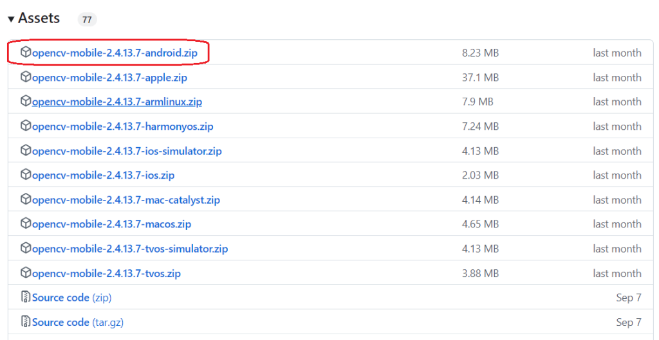Download opencv-mobile-2.4.13.7-android.zip
Image resolution: width=659 pixels, height=340 pixels.
pyautogui.click(x=115, y=53)
